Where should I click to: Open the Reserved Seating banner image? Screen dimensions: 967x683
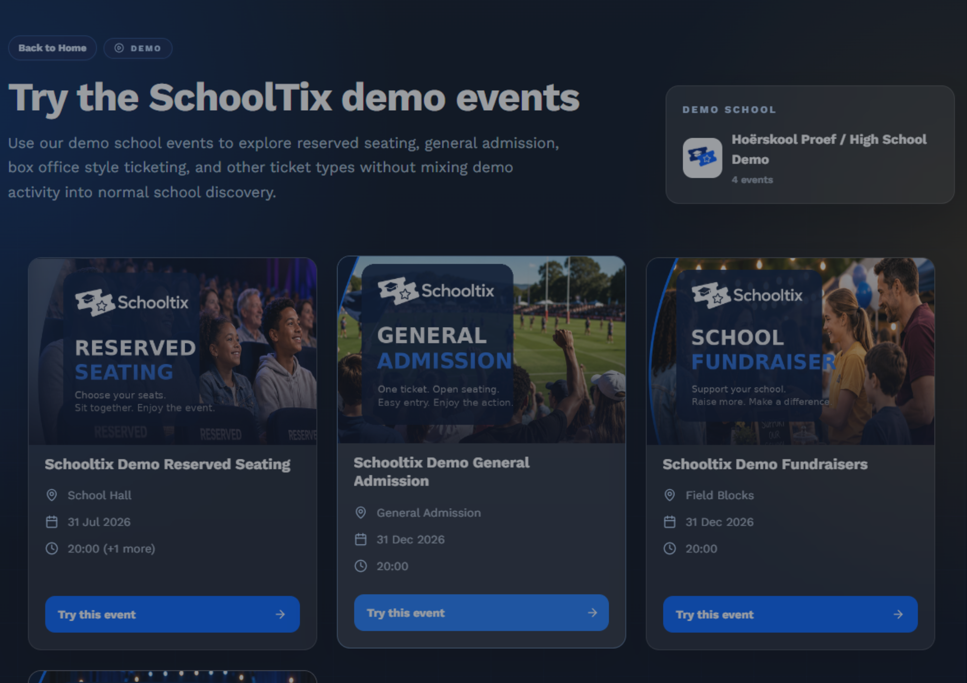click(x=173, y=351)
